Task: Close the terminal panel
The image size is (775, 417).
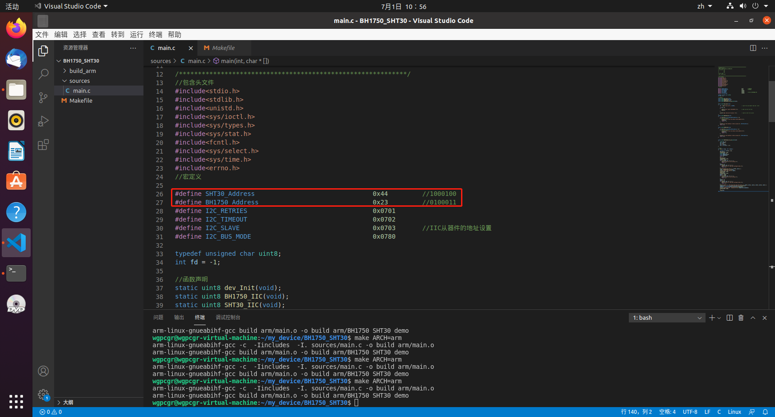Action: (x=765, y=318)
